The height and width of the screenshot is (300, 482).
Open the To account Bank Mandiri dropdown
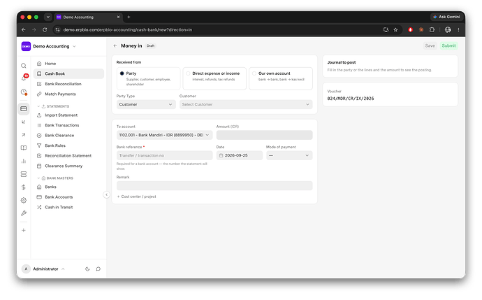coord(164,135)
